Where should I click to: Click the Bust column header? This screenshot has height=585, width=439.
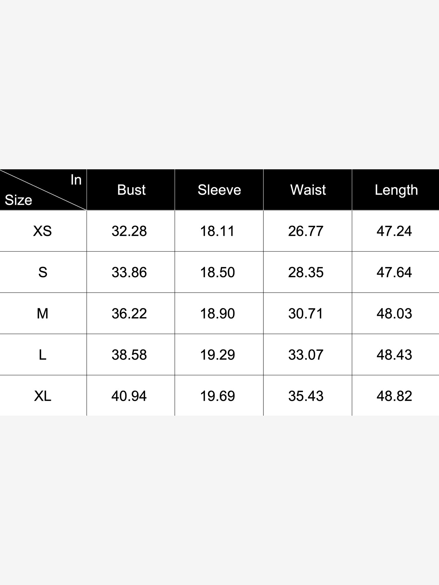tap(131, 190)
